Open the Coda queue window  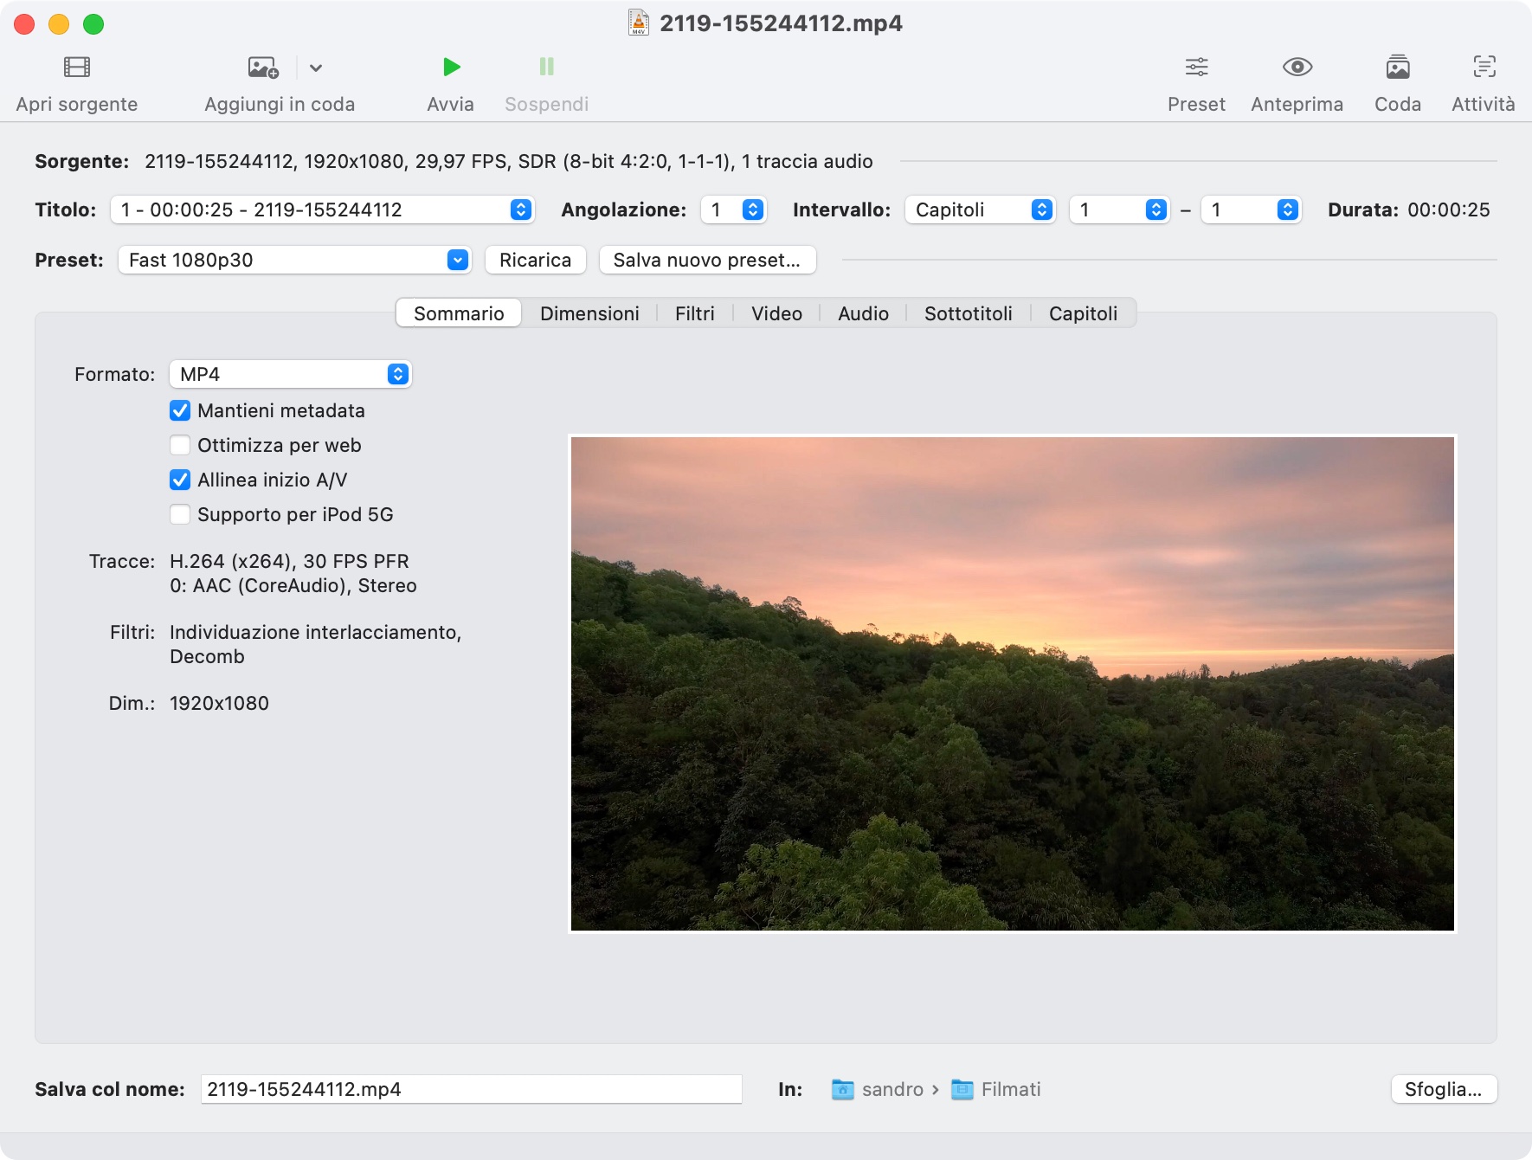[x=1398, y=67]
